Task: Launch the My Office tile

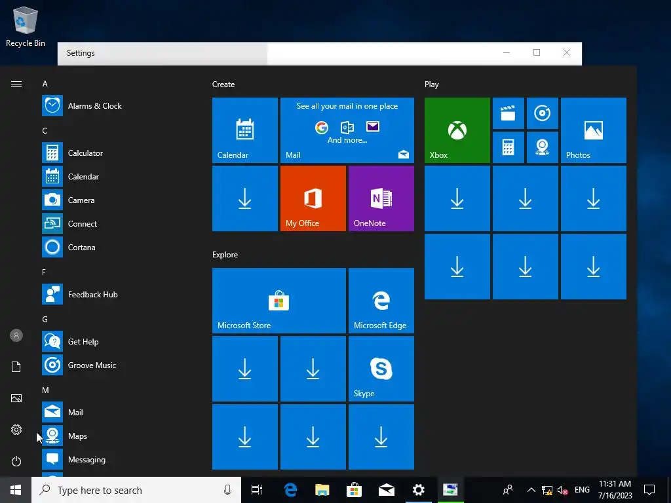Action: pos(313,198)
